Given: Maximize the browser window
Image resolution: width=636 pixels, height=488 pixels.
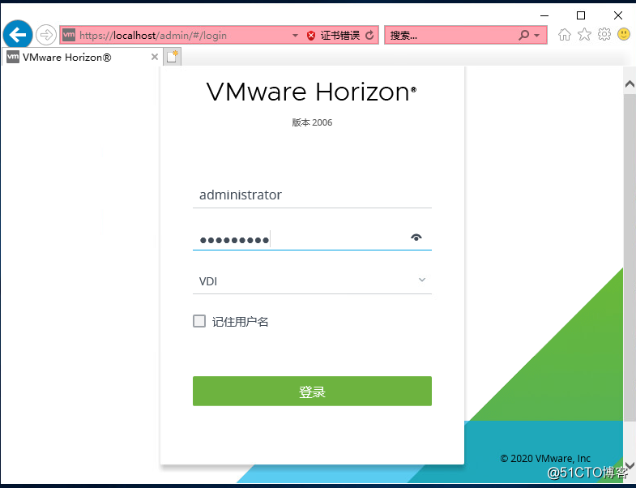Looking at the screenshot, I should (581, 15).
